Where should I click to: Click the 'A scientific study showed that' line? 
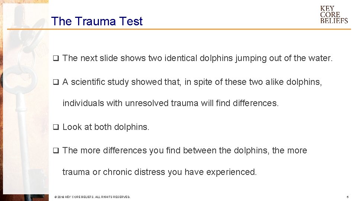pos(192,82)
